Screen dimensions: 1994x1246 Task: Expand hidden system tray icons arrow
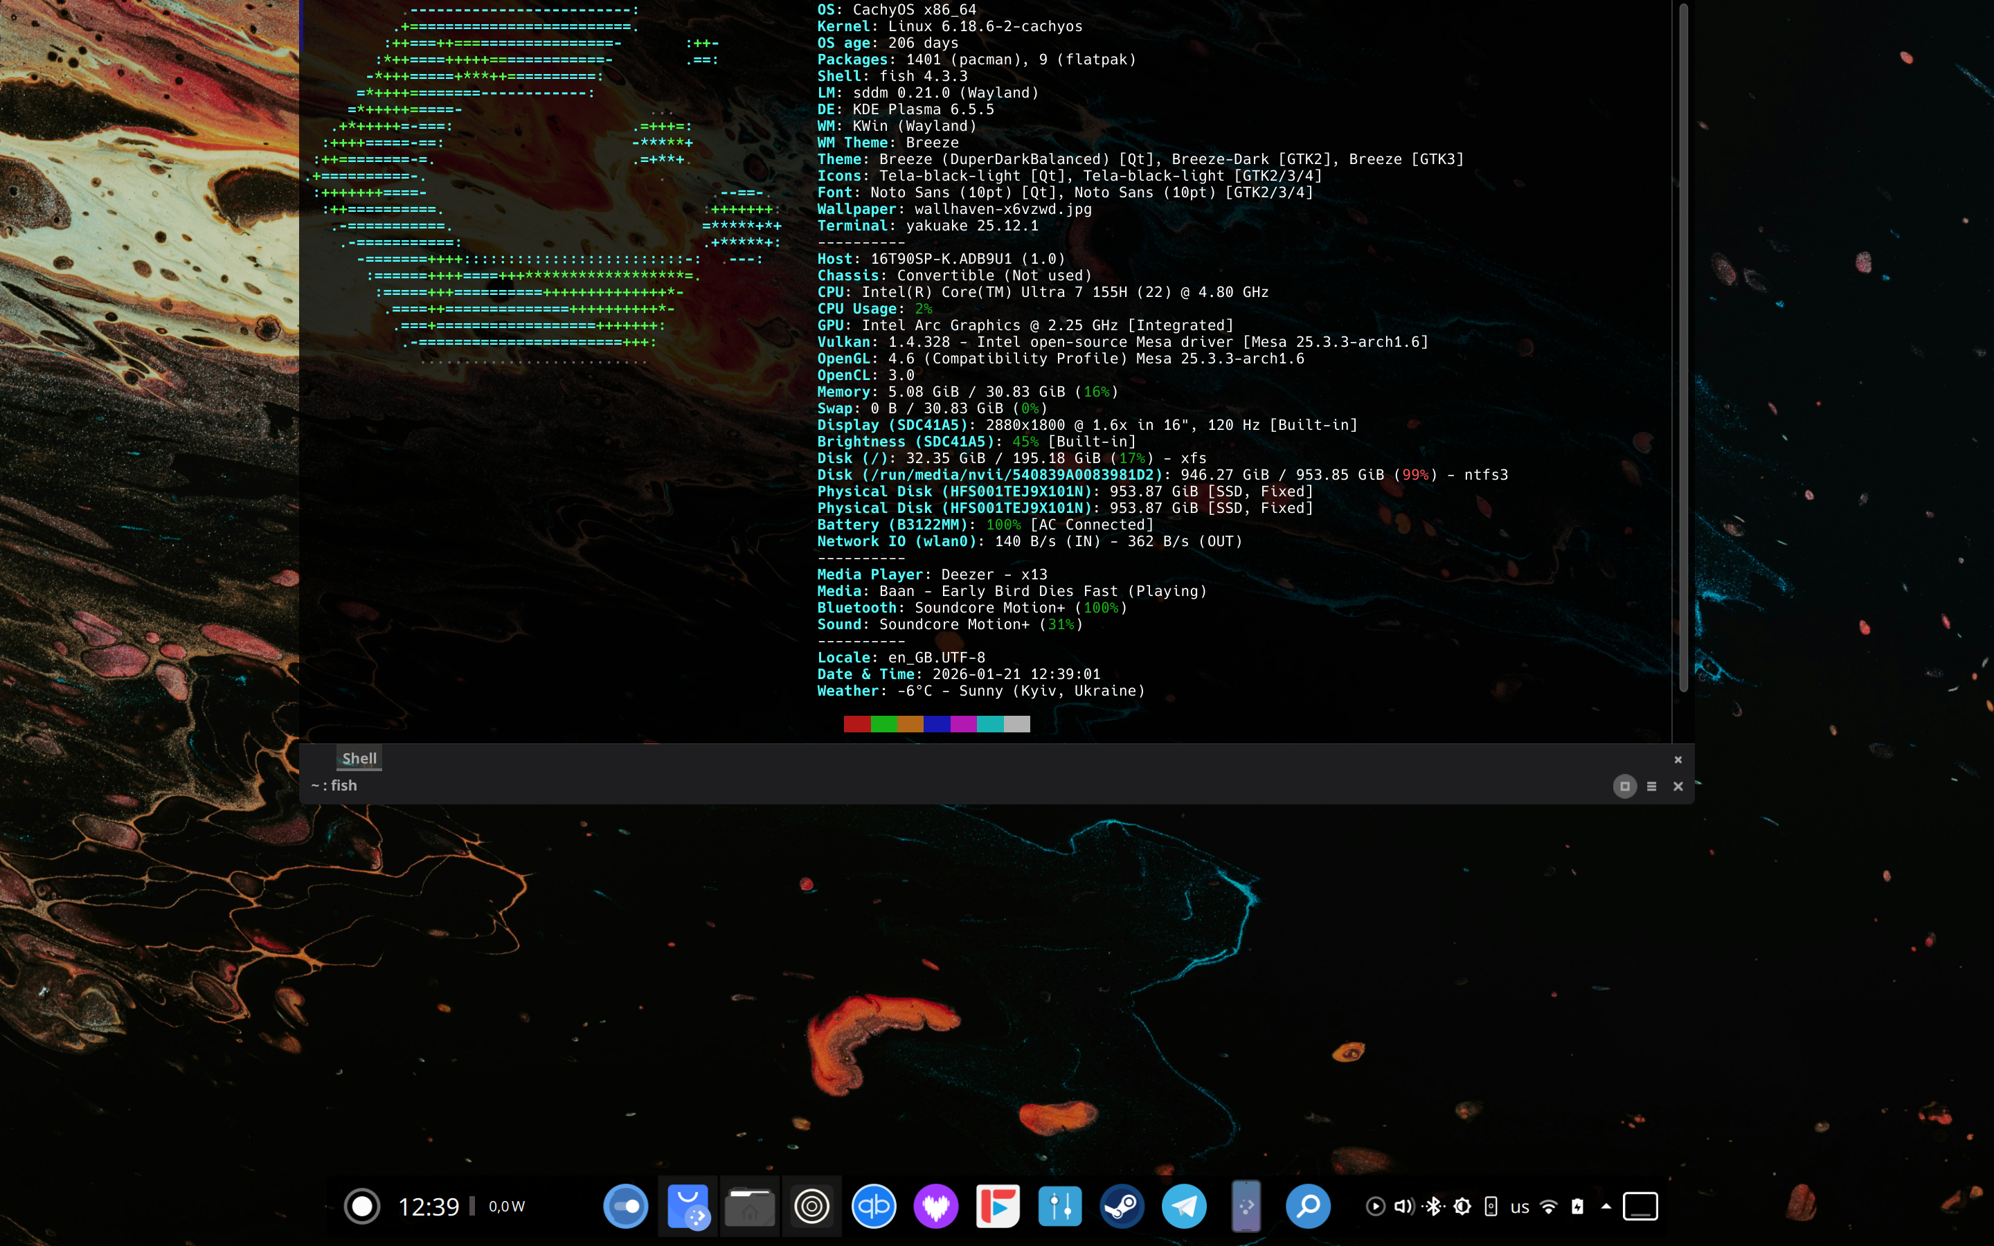[1606, 1207]
